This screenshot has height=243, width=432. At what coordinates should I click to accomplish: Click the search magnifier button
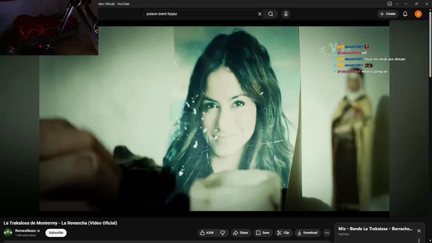point(271,14)
